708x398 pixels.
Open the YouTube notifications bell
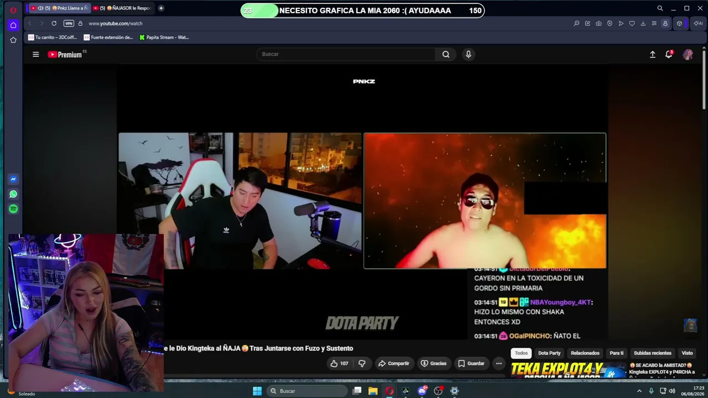pos(669,54)
